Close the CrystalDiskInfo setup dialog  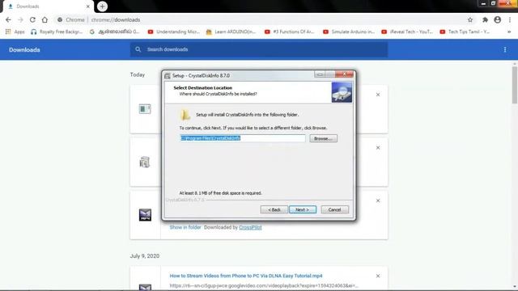pyautogui.click(x=344, y=74)
